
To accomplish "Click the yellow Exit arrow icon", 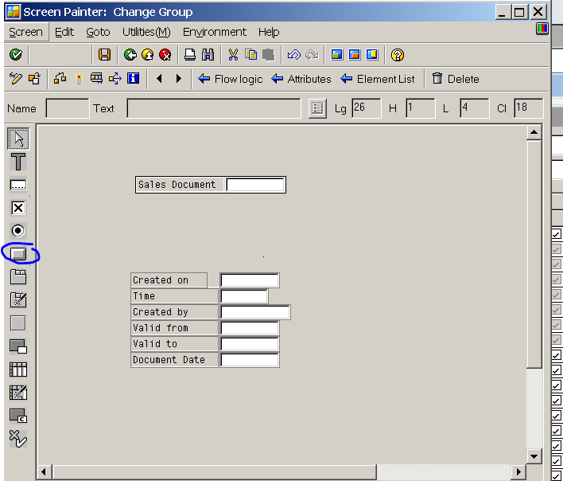I will (x=148, y=55).
